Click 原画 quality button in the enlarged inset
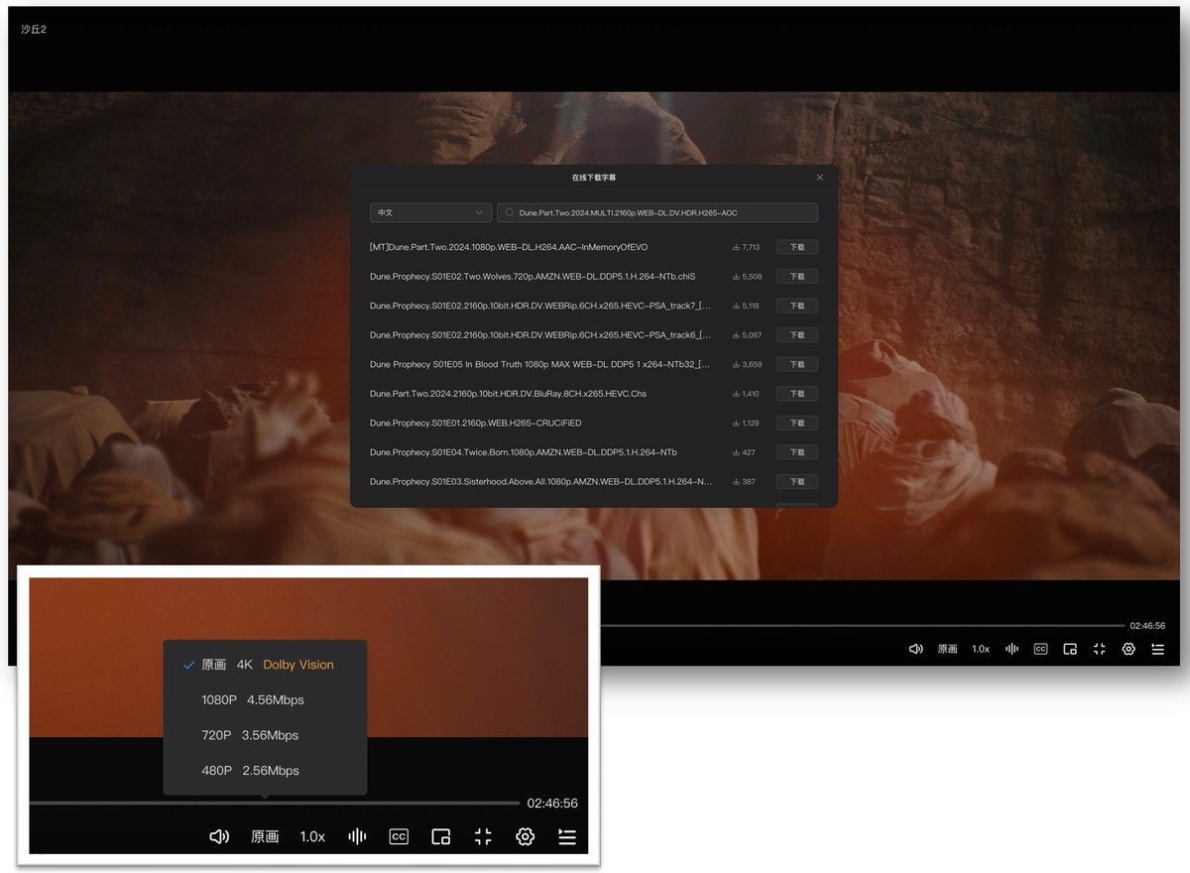The image size is (1190, 873). pos(265,836)
